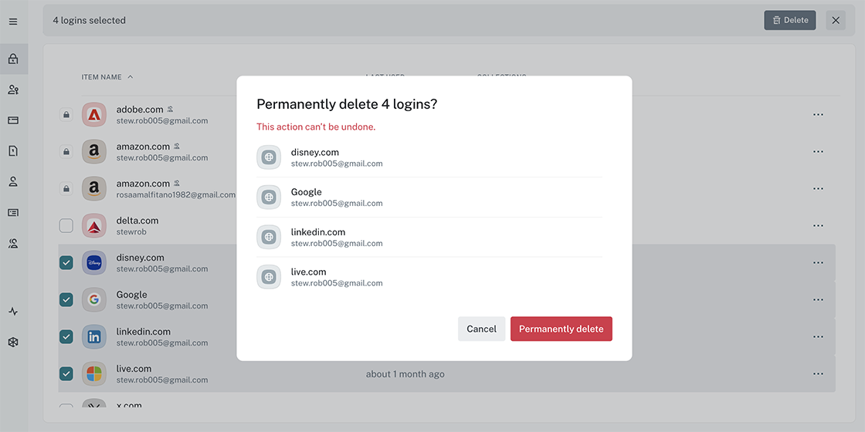Select linkedin.com entry in delete dialog
The height and width of the screenshot is (432, 865).
[429, 237]
